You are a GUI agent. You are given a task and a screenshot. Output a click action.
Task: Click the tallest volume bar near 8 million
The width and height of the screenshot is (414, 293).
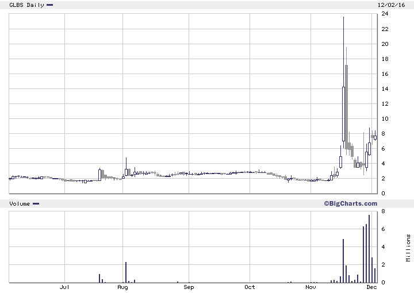[369, 249]
